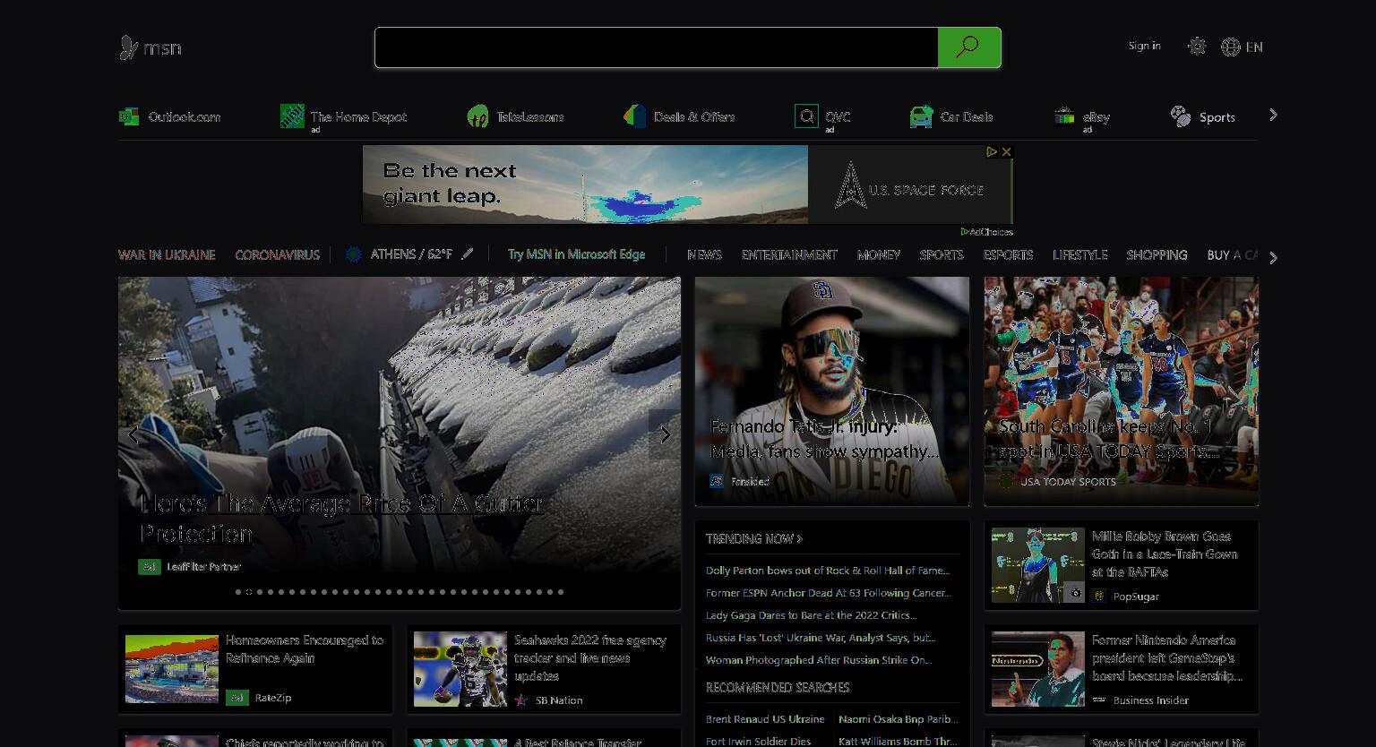Open Millie Bobby Brown BAFTAs thumbnail
Viewport: 1376px width, 747px height.
[x=1038, y=565]
